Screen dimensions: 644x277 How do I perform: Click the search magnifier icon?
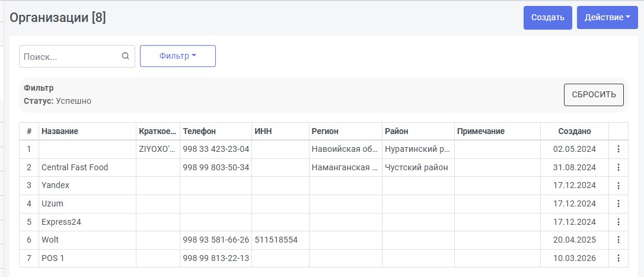point(126,56)
